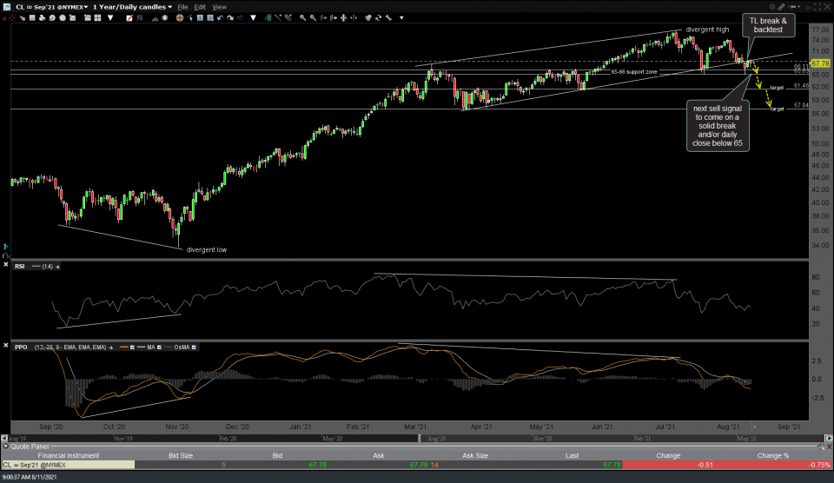Click the timeline scrollbar right arrow
The image size is (834, 483).
click(x=829, y=439)
